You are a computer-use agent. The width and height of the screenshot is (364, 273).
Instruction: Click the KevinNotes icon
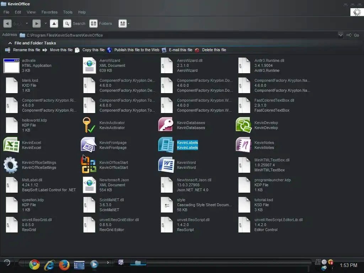pos(243,145)
